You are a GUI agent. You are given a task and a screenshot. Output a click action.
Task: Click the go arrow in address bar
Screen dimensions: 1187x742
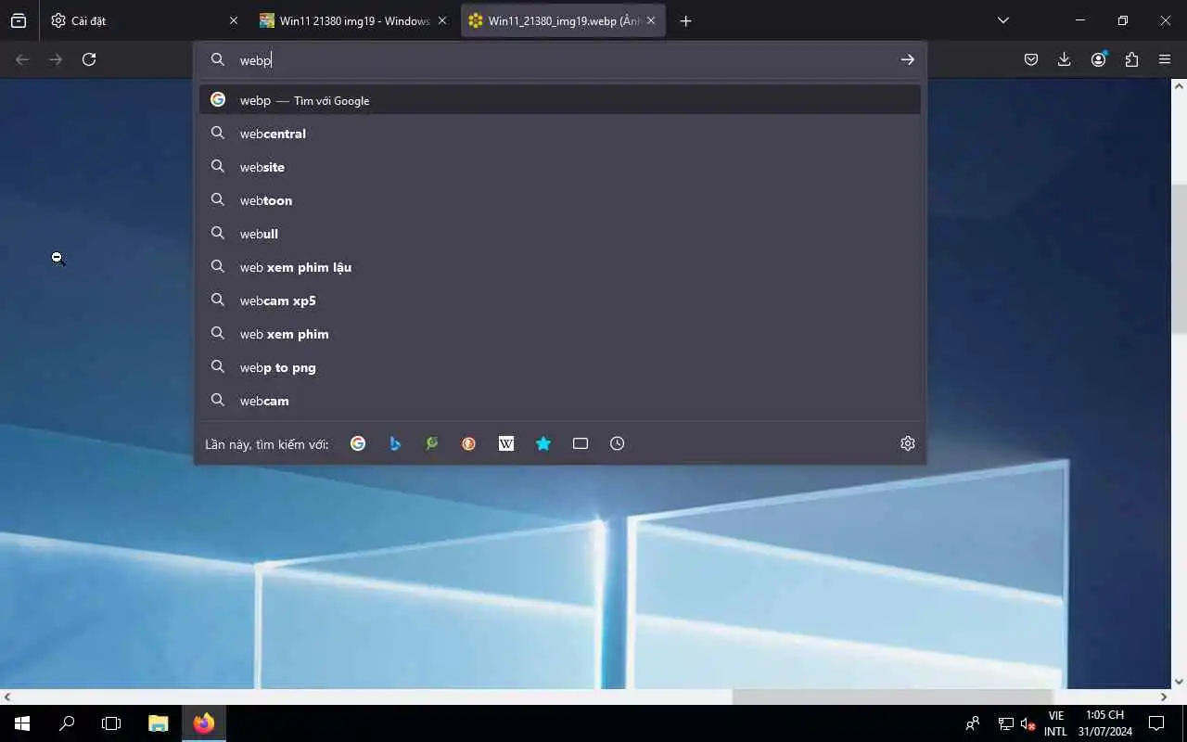(907, 59)
